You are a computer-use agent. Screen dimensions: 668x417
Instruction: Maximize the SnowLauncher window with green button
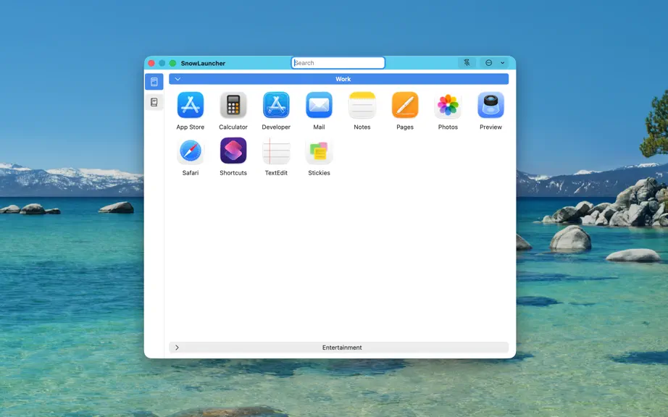tap(172, 63)
